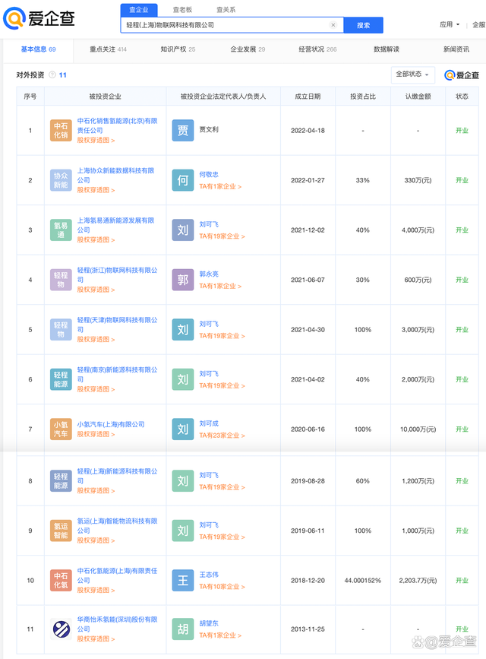This screenshot has height=659, width=486.
Task: Click 中石化氢 company logo icon
Action: 61,581
